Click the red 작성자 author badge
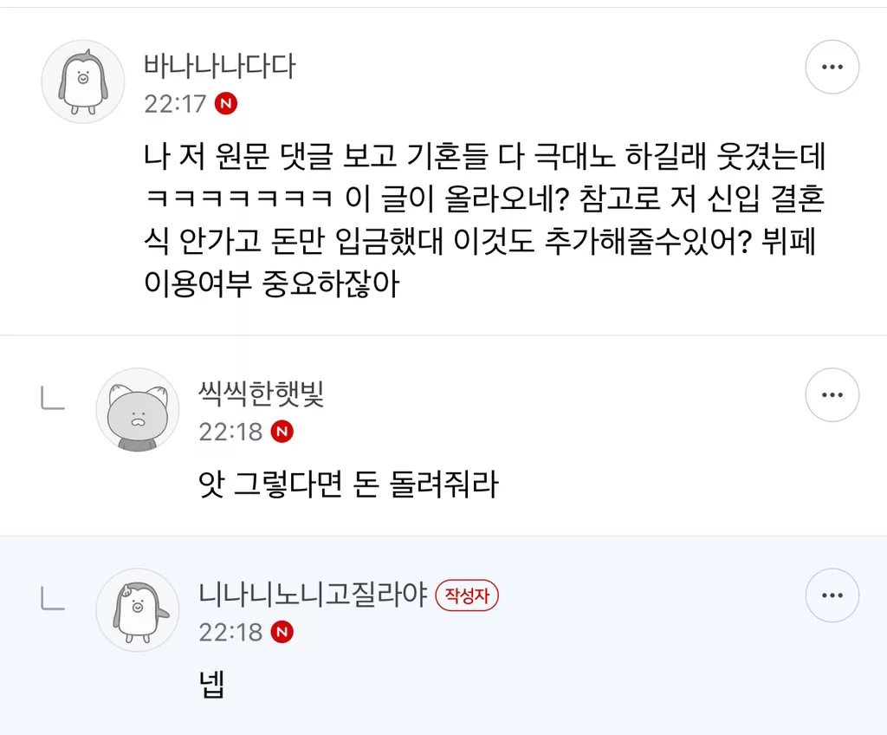887x735 pixels. coord(468,595)
